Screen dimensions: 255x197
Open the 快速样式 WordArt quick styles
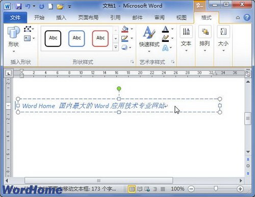[x=149, y=39]
